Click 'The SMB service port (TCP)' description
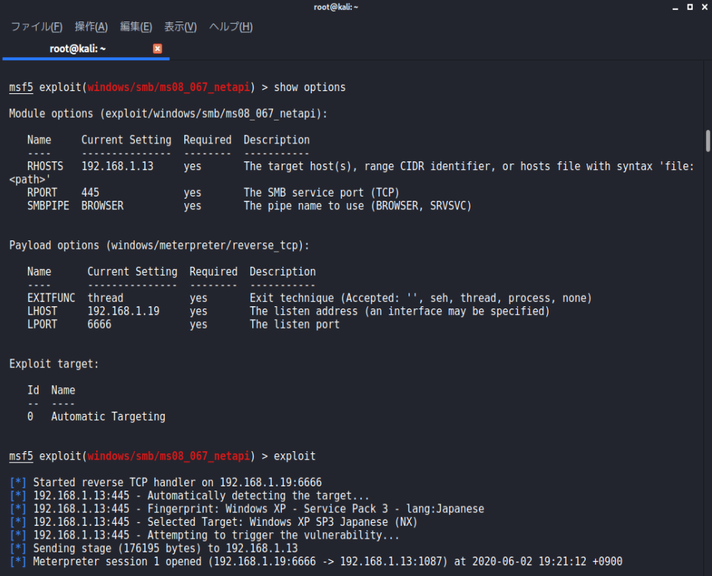This screenshot has width=712, height=576. pos(321,193)
